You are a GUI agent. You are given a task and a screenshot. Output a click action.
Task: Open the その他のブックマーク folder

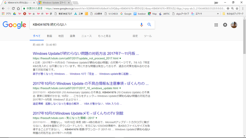(233, 14)
